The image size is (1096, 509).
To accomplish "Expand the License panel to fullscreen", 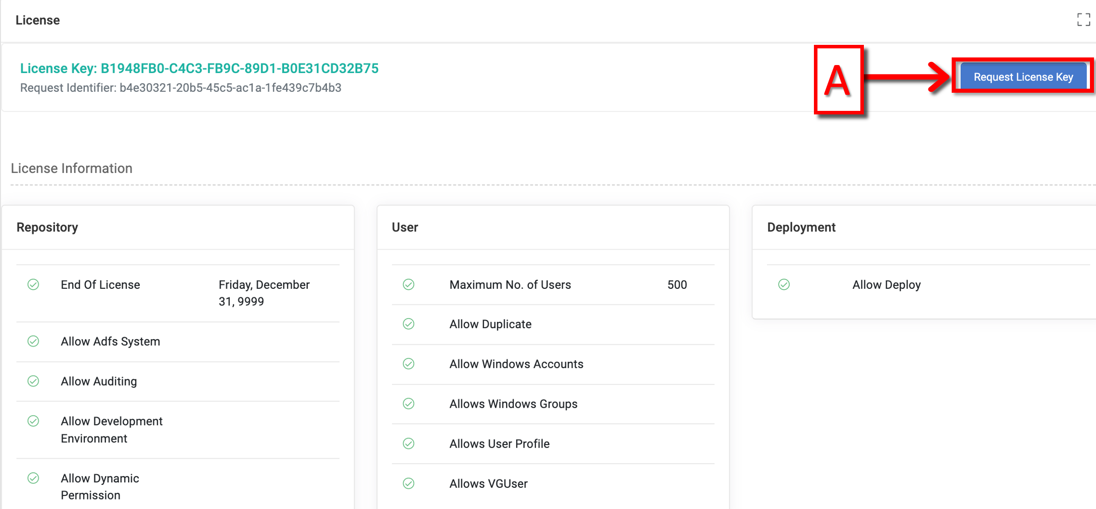I will [1083, 20].
